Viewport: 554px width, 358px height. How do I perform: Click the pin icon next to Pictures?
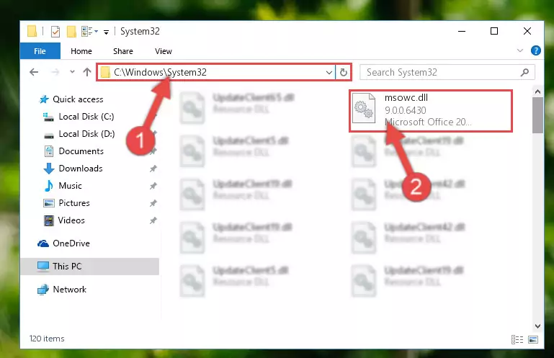(153, 203)
